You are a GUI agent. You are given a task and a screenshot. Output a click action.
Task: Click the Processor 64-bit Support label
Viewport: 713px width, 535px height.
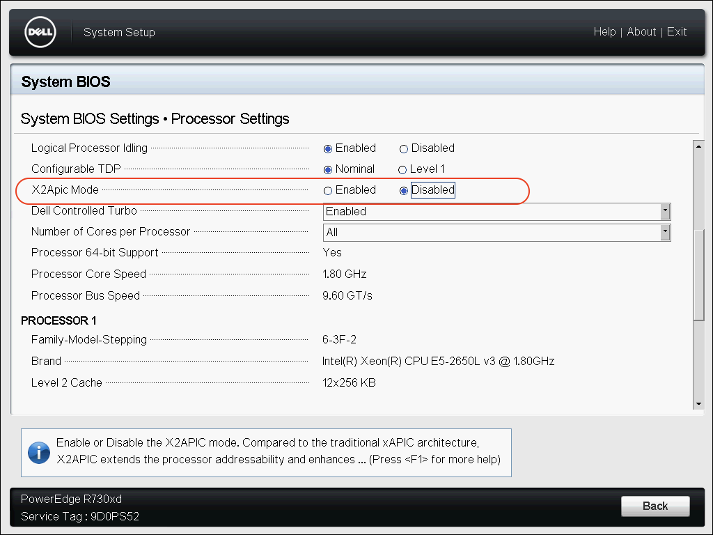coord(95,252)
